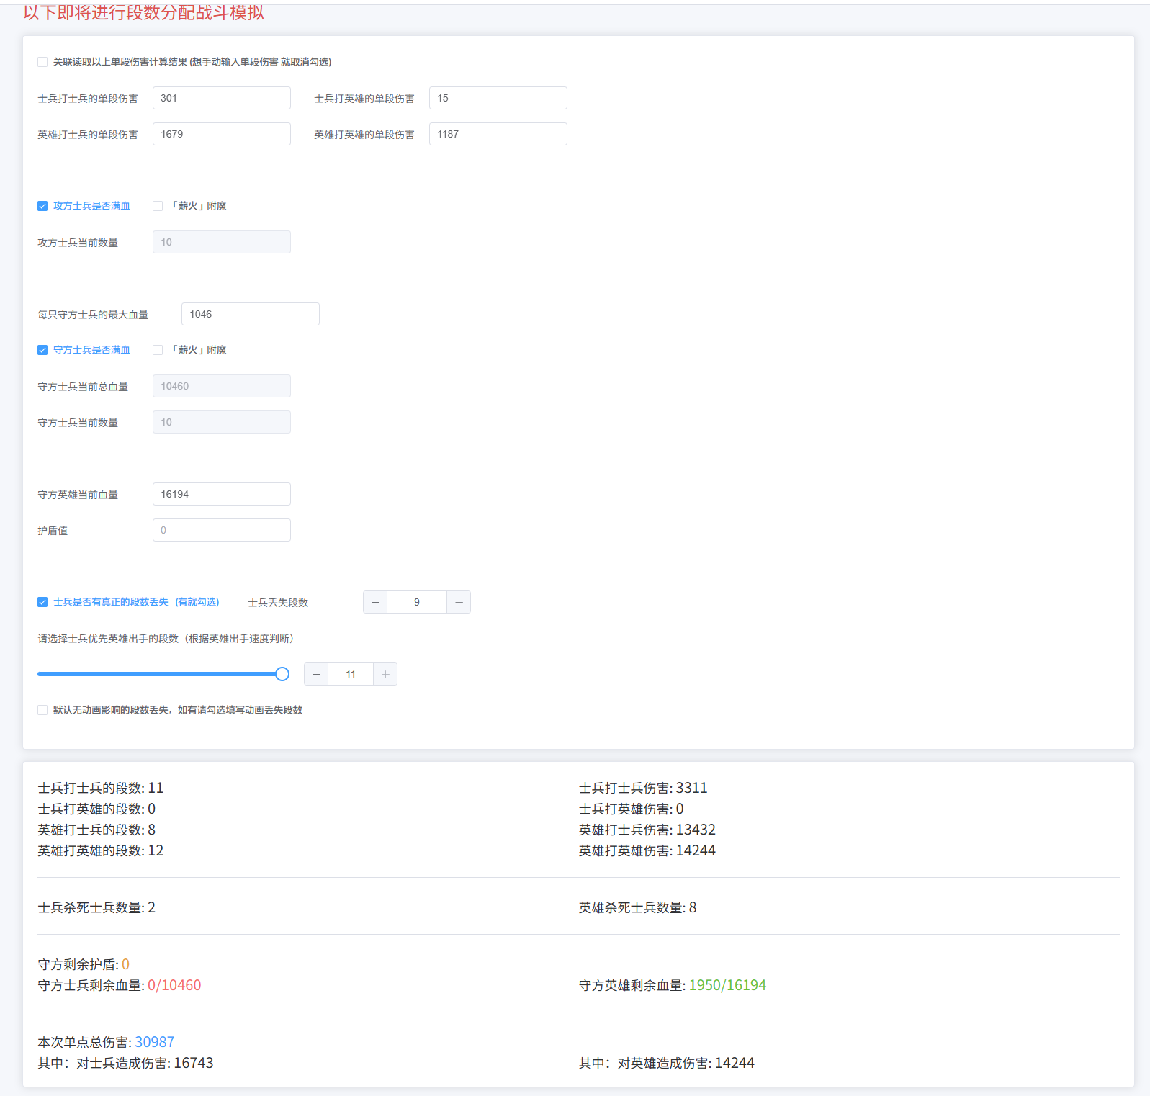This screenshot has height=1096, width=1150.
Task: Click 守方英雄剩余血量 value 1950/16194
Action: point(727,985)
